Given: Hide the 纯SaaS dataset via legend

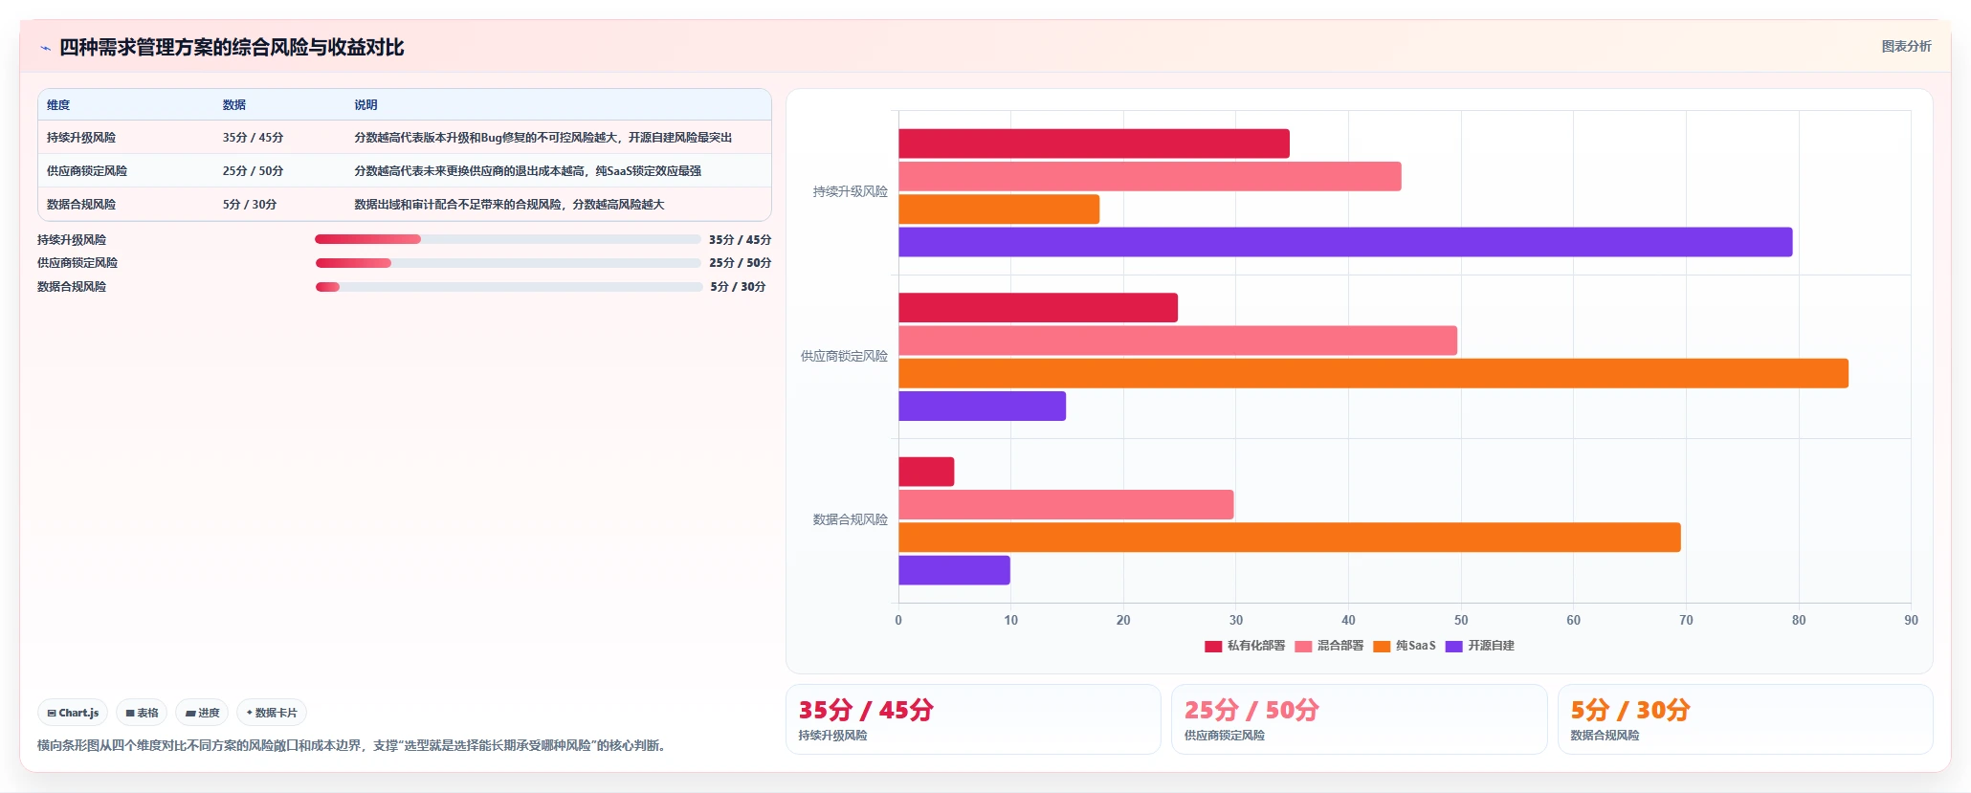Looking at the screenshot, I should (1405, 647).
